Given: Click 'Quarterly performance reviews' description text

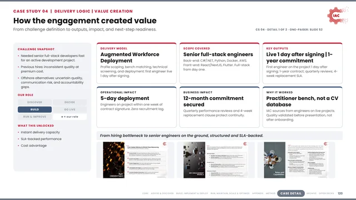Looking at the screenshot, I should point(217,113).
